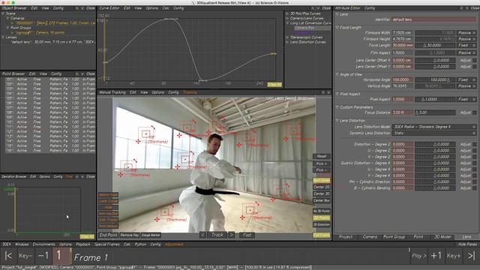Collapse the Custom Parameters section
Screen dimensions: 480x270
(337, 107)
